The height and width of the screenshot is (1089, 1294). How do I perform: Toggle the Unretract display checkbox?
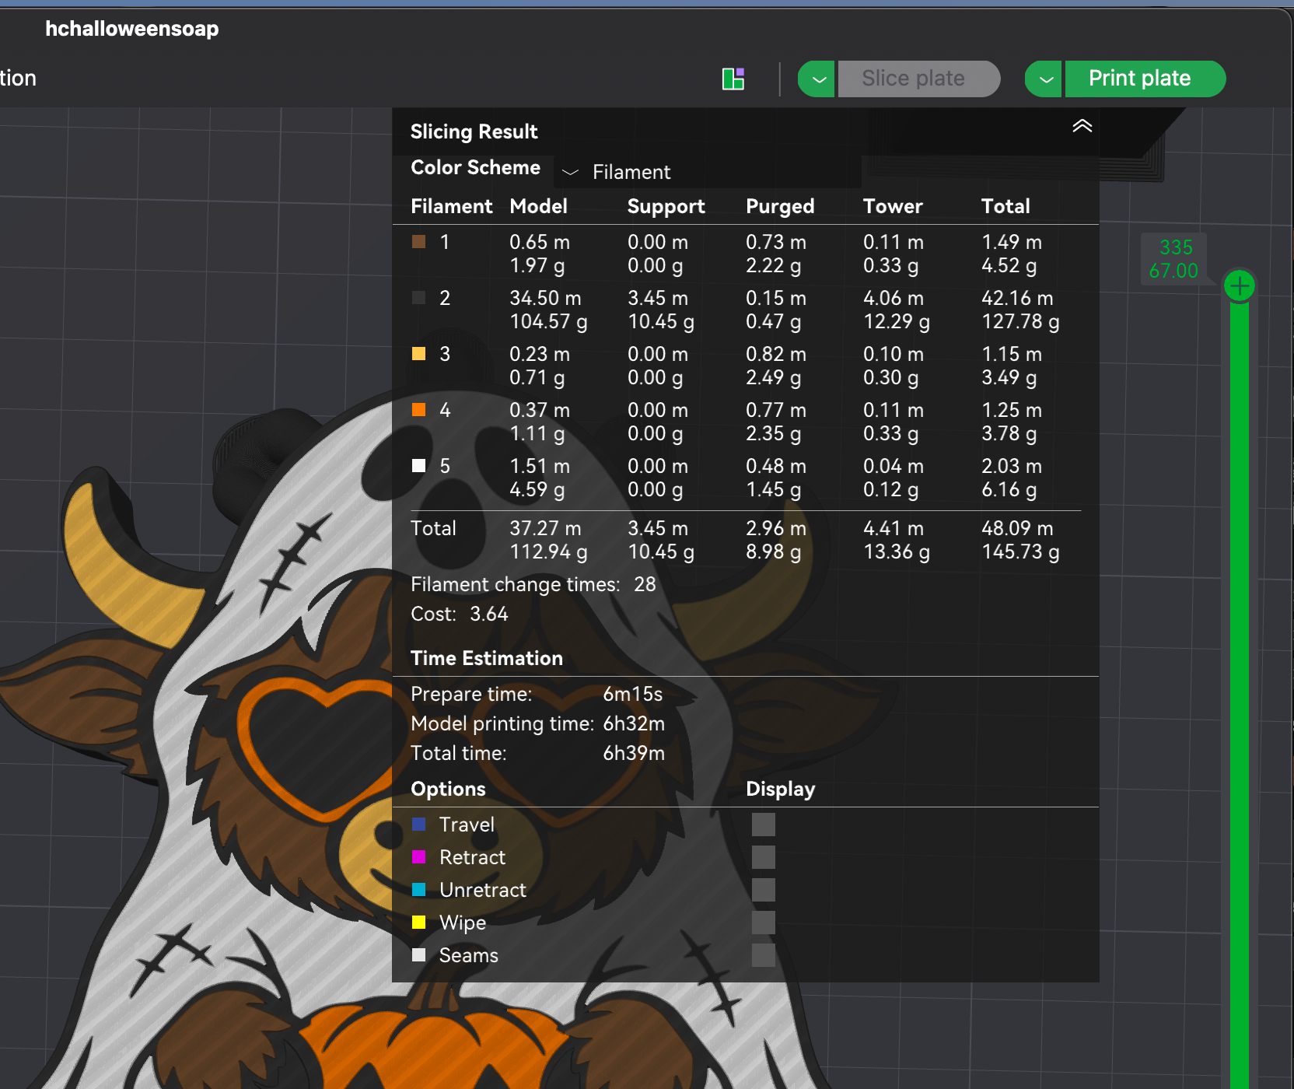[764, 890]
